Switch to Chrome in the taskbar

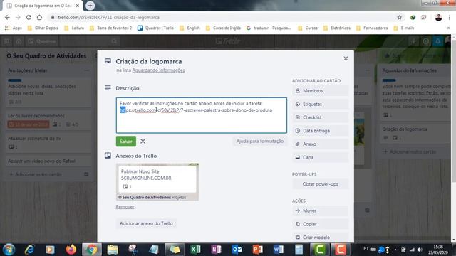[x=92, y=250]
